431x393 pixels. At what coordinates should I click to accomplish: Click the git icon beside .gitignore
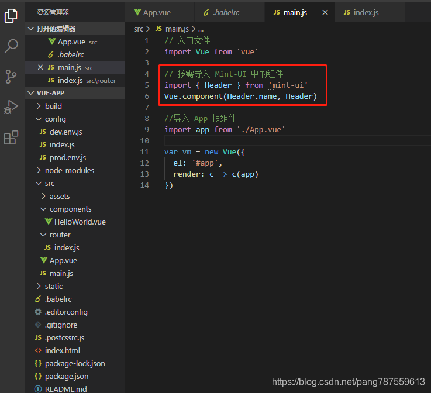pos(38,325)
